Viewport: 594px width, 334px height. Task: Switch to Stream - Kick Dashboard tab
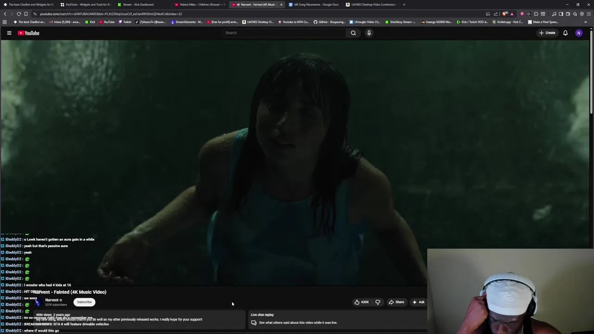[x=143, y=5]
